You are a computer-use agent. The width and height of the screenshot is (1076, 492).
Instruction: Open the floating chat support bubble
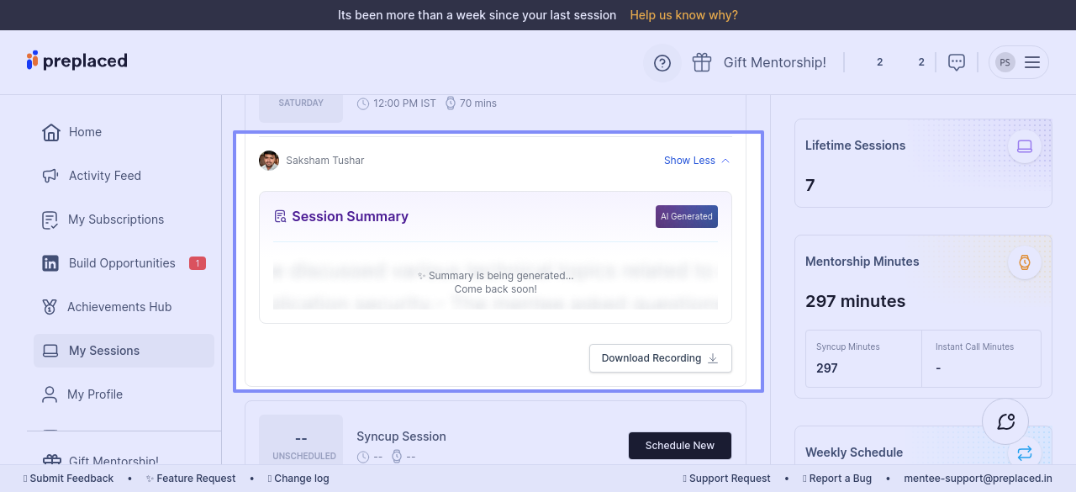pyautogui.click(x=1005, y=421)
